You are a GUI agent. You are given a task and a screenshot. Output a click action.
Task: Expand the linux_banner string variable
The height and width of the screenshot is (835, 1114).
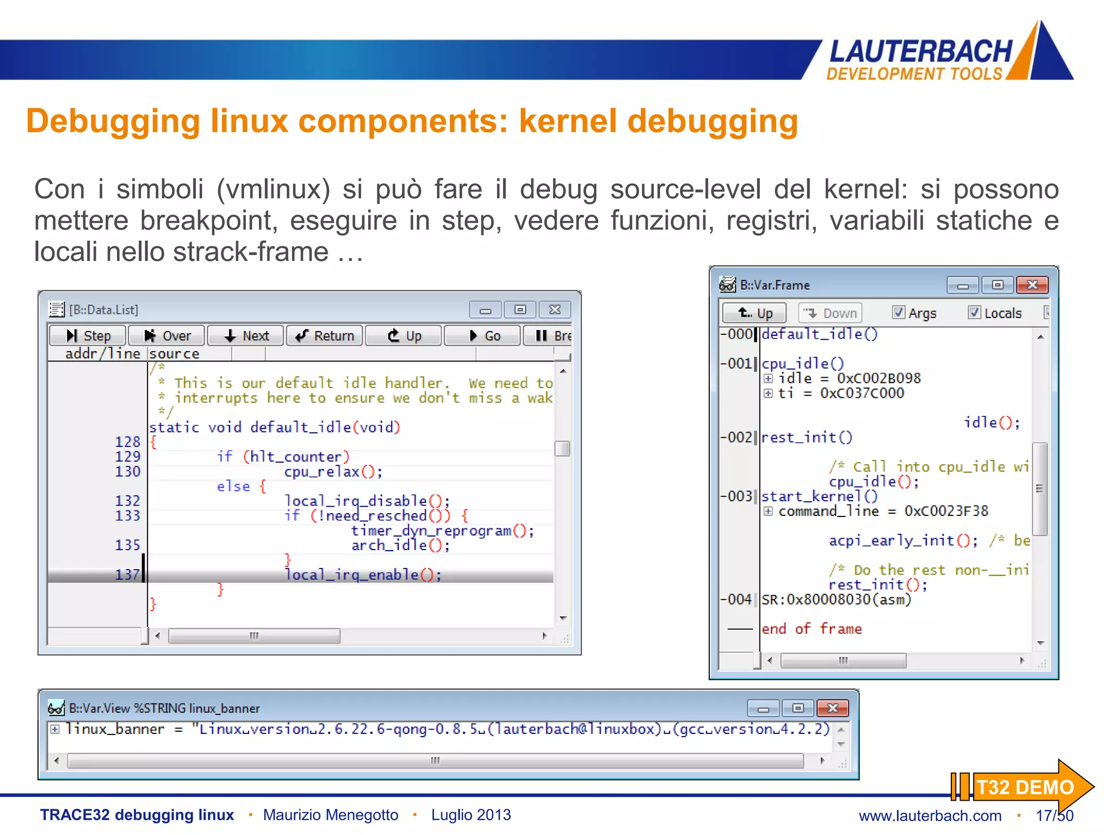pyautogui.click(x=55, y=729)
